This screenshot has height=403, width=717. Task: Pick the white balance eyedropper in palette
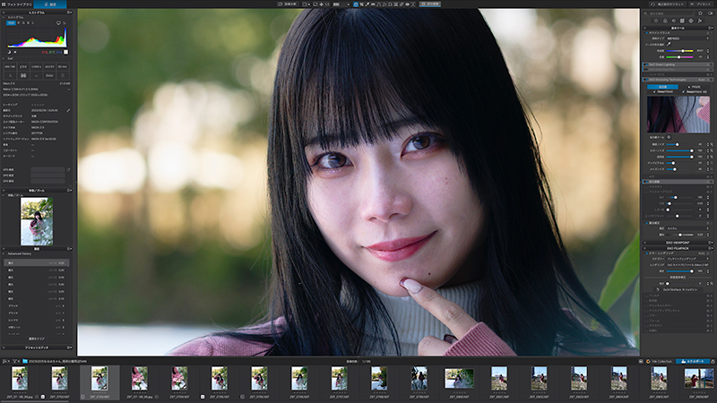[x=669, y=44]
